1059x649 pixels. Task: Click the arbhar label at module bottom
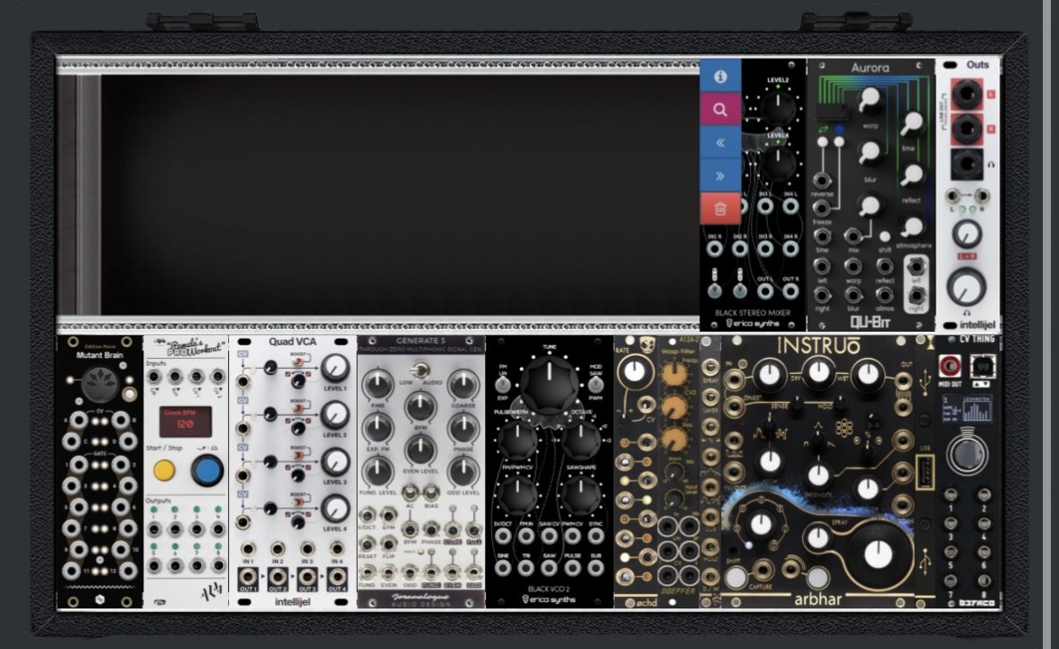tap(817, 599)
